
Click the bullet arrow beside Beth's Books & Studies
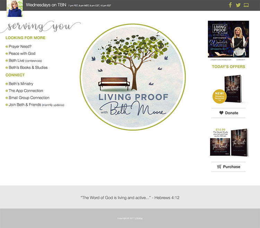tap(7, 68)
